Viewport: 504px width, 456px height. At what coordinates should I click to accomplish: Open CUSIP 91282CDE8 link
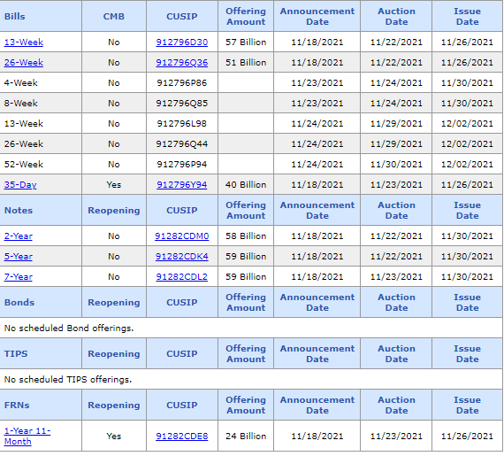click(x=182, y=437)
